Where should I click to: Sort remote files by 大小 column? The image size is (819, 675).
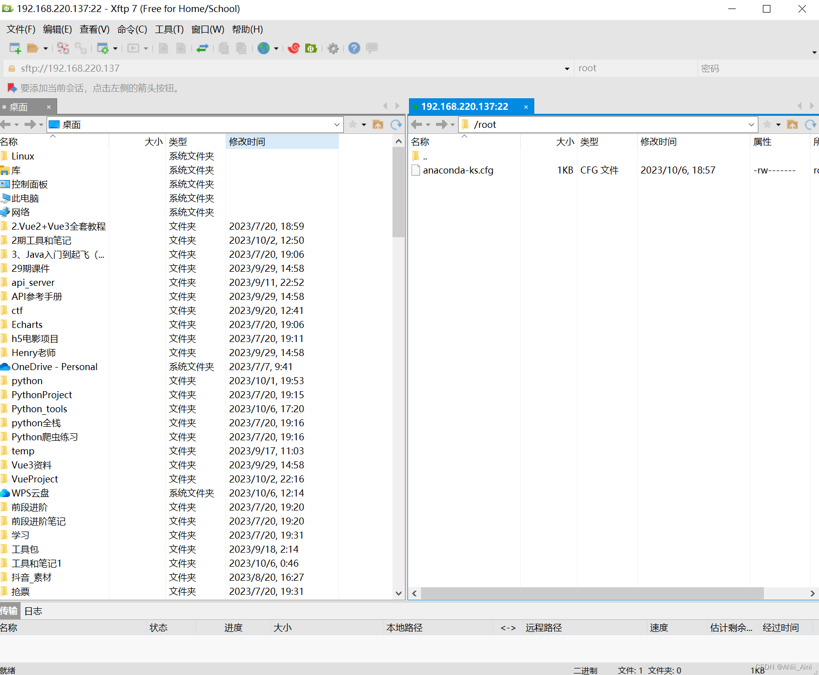[549, 142]
